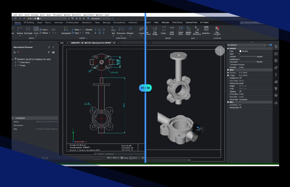Image resolution: width=290 pixels, height=187 pixels.
Task: Select the Rectangle draw tool
Action: [x=28, y=31]
